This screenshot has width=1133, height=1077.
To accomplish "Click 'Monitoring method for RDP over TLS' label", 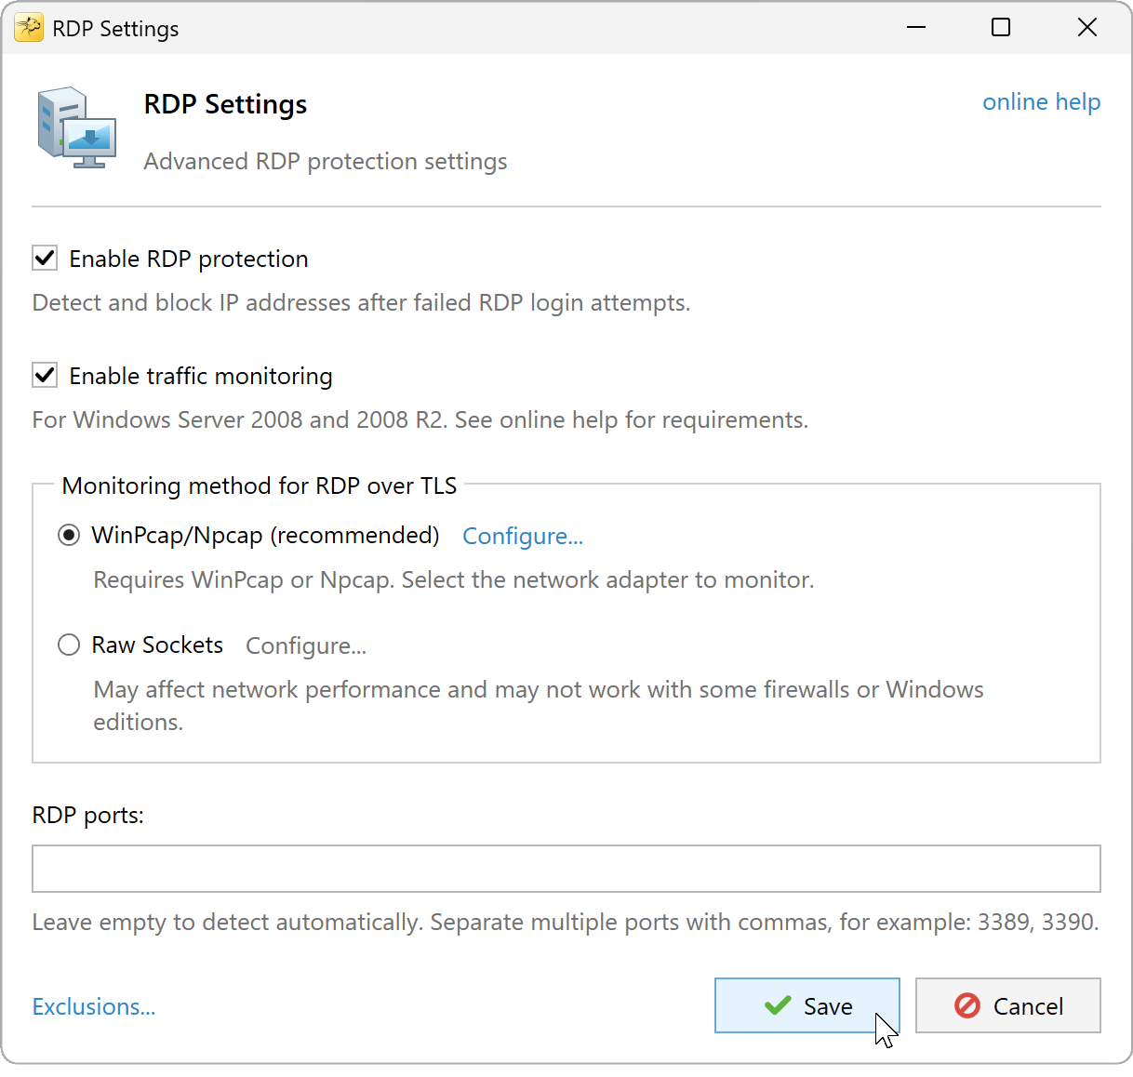I will tap(260, 486).
